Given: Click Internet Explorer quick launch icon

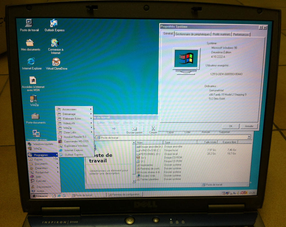Looking at the screenshot, I should pos(59,196).
